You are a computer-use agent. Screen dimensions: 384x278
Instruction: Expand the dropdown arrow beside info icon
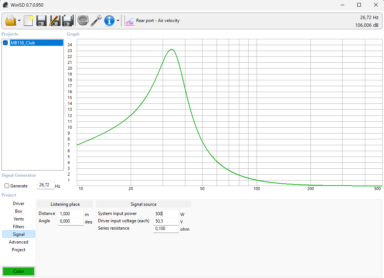(118, 21)
